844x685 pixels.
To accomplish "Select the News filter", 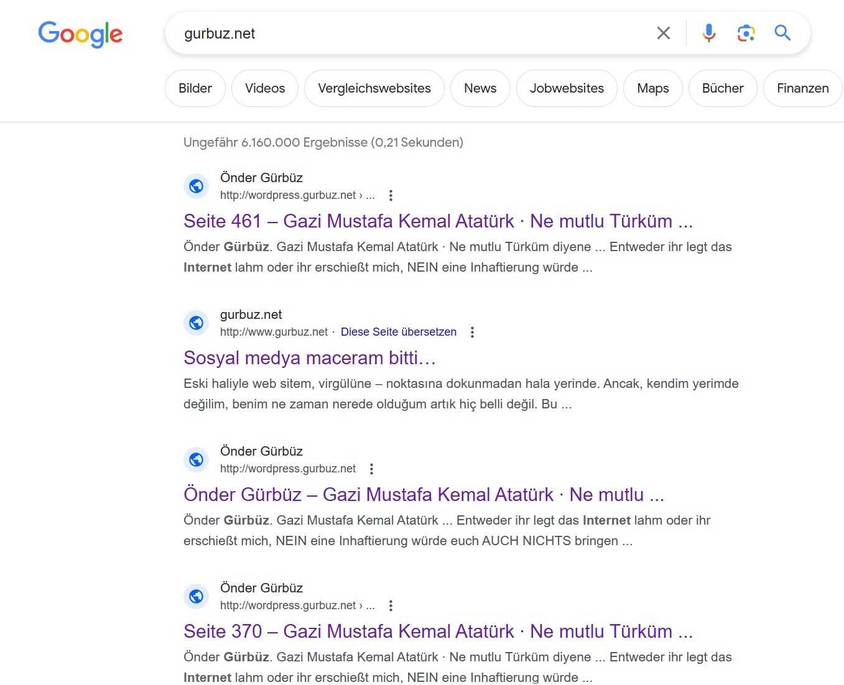I will click(480, 88).
